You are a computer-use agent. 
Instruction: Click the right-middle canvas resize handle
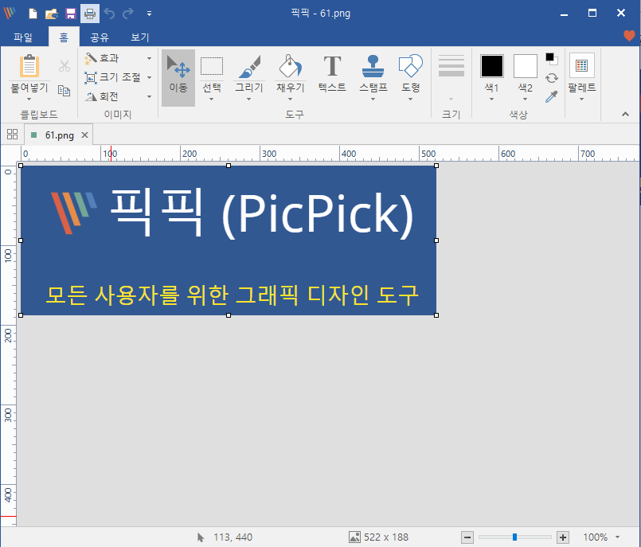[x=436, y=240]
